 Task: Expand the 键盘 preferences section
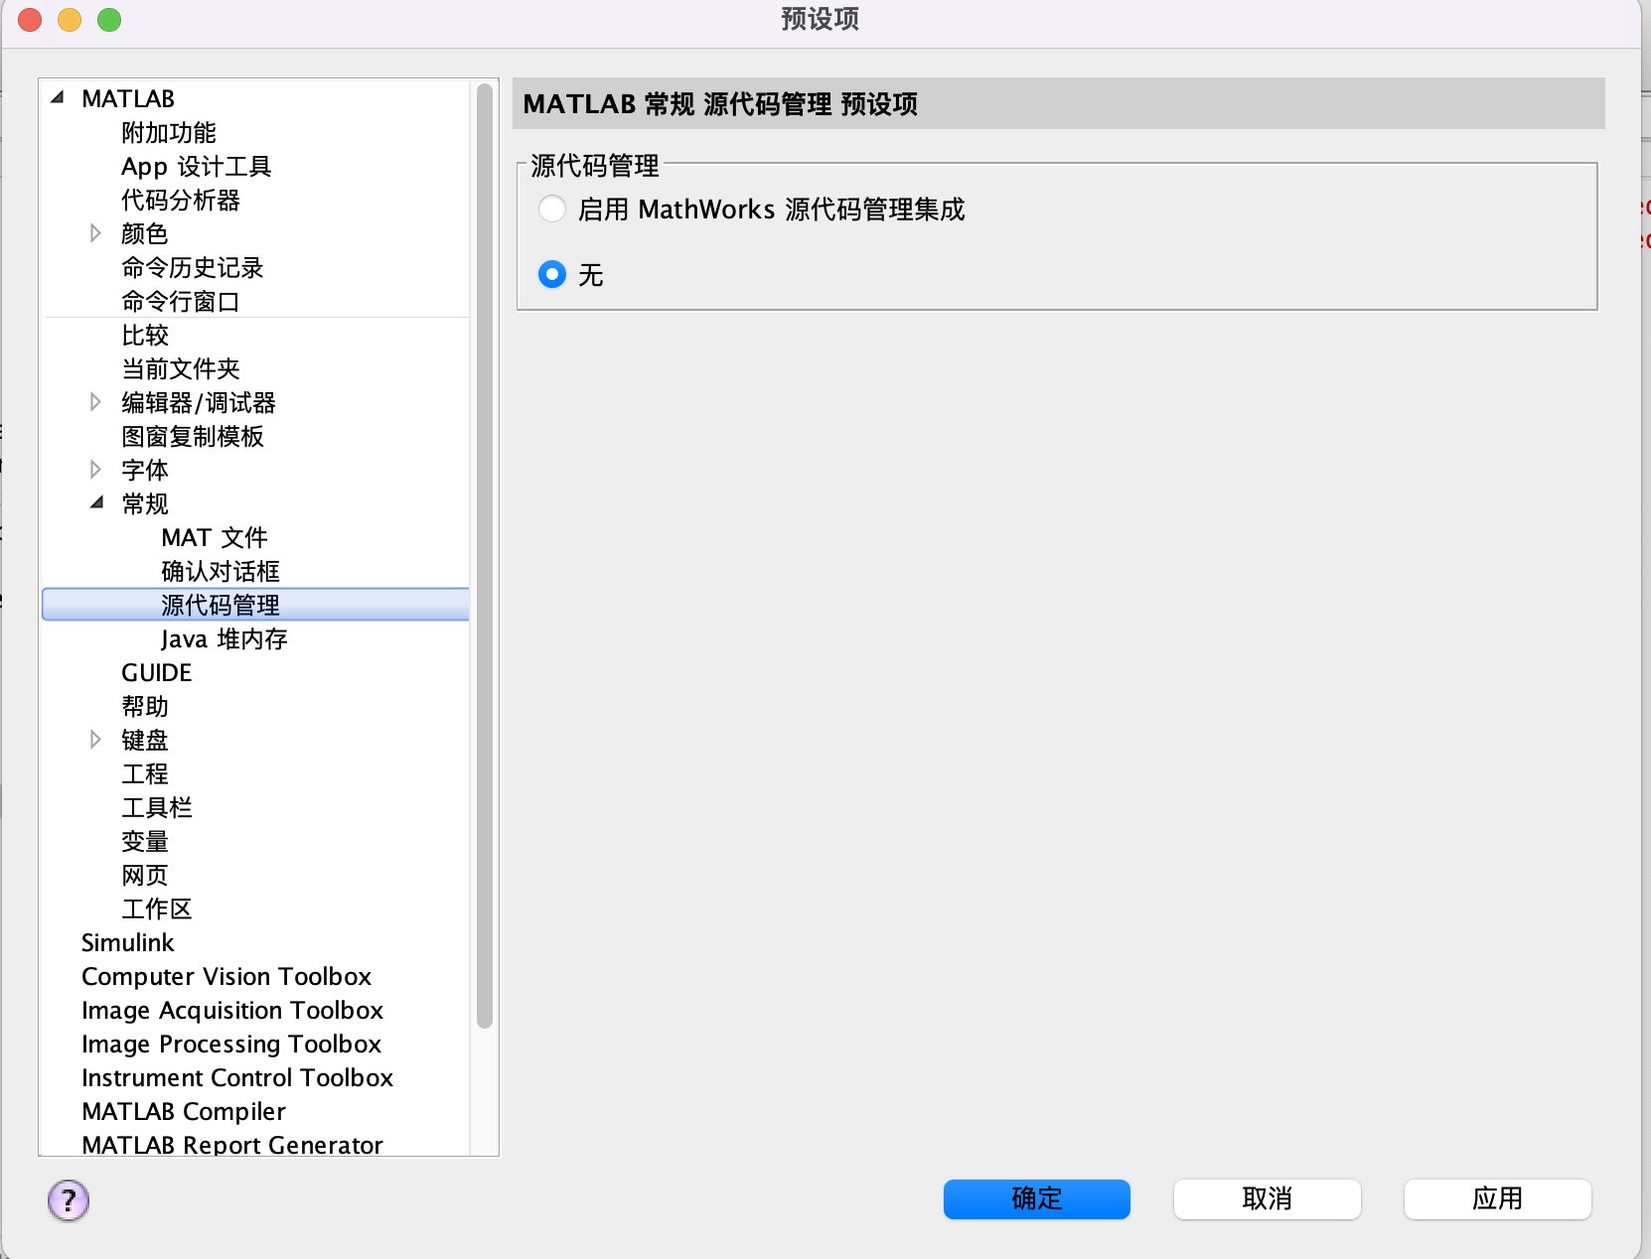point(95,739)
